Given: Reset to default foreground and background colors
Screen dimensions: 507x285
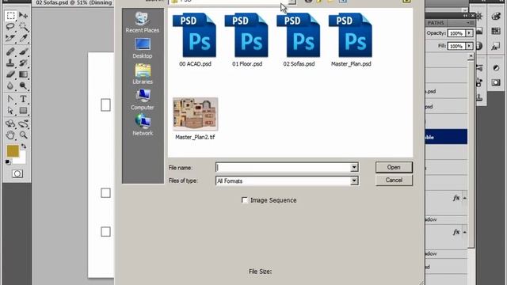Looking at the screenshot, I should click(8, 161).
